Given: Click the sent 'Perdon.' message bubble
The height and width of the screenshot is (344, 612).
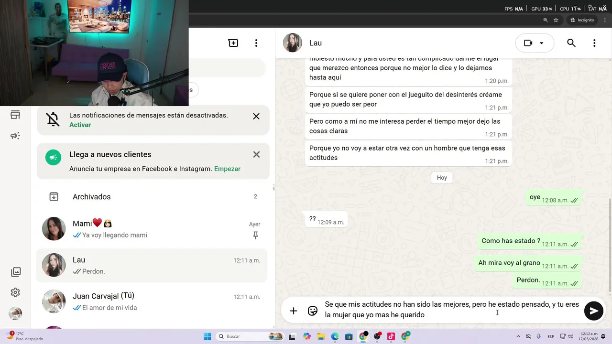Looking at the screenshot, I should [x=547, y=281].
